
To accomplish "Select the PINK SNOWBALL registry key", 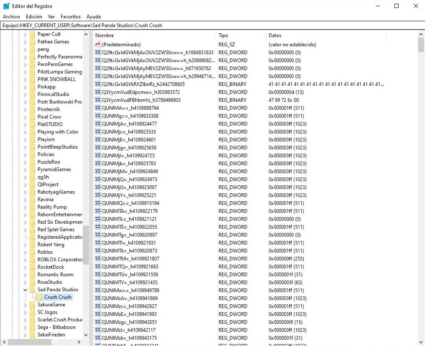I will [x=56, y=79].
